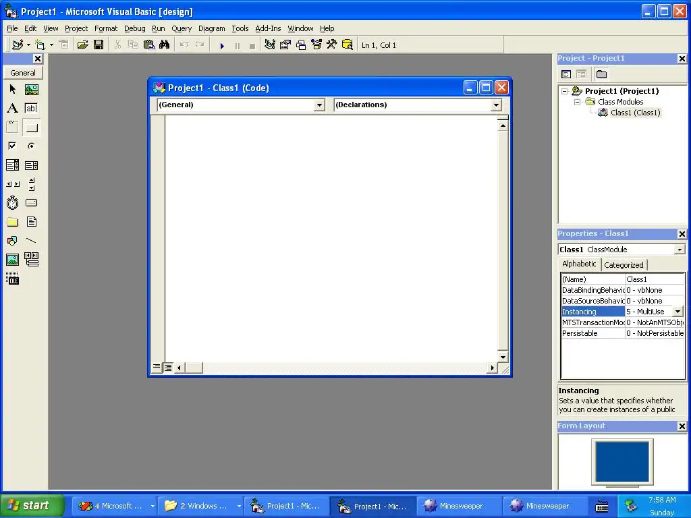Viewport: 691px width, 518px height.
Task: Click the Windows start button
Action: 32,505
